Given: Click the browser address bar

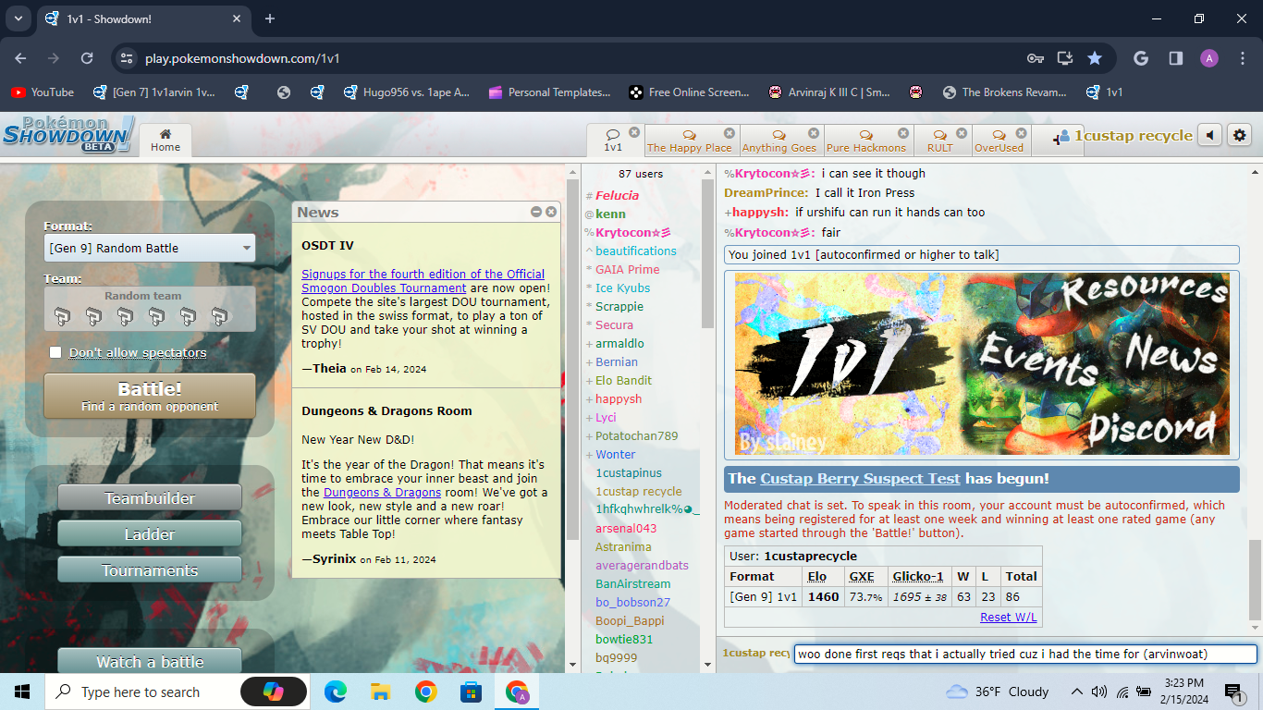Looking at the screenshot, I should [573, 58].
